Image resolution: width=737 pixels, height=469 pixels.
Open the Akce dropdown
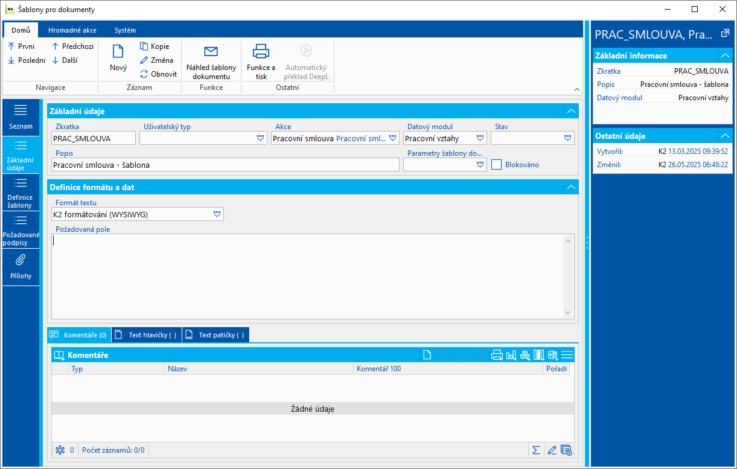(393, 138)
